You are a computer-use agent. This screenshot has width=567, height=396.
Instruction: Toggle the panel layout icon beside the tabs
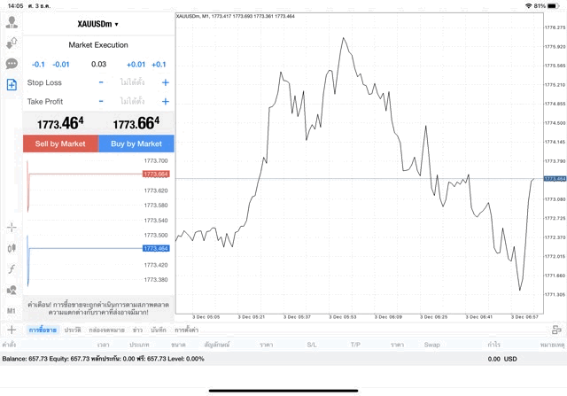click(x=556, y=330)
